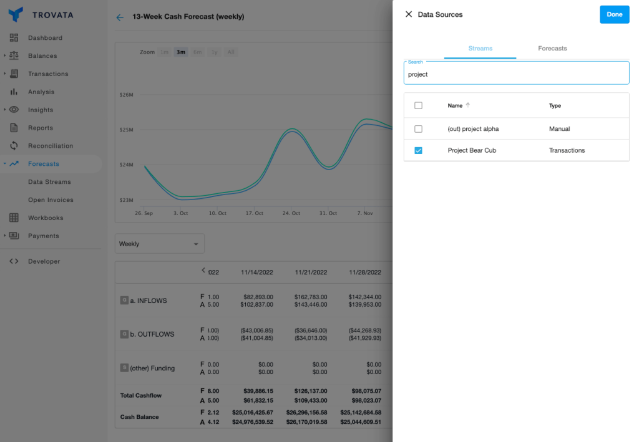This screenshot has height=442, width=639.
Task: Click the Forecasts trend line icon
Action: [14, 163]
